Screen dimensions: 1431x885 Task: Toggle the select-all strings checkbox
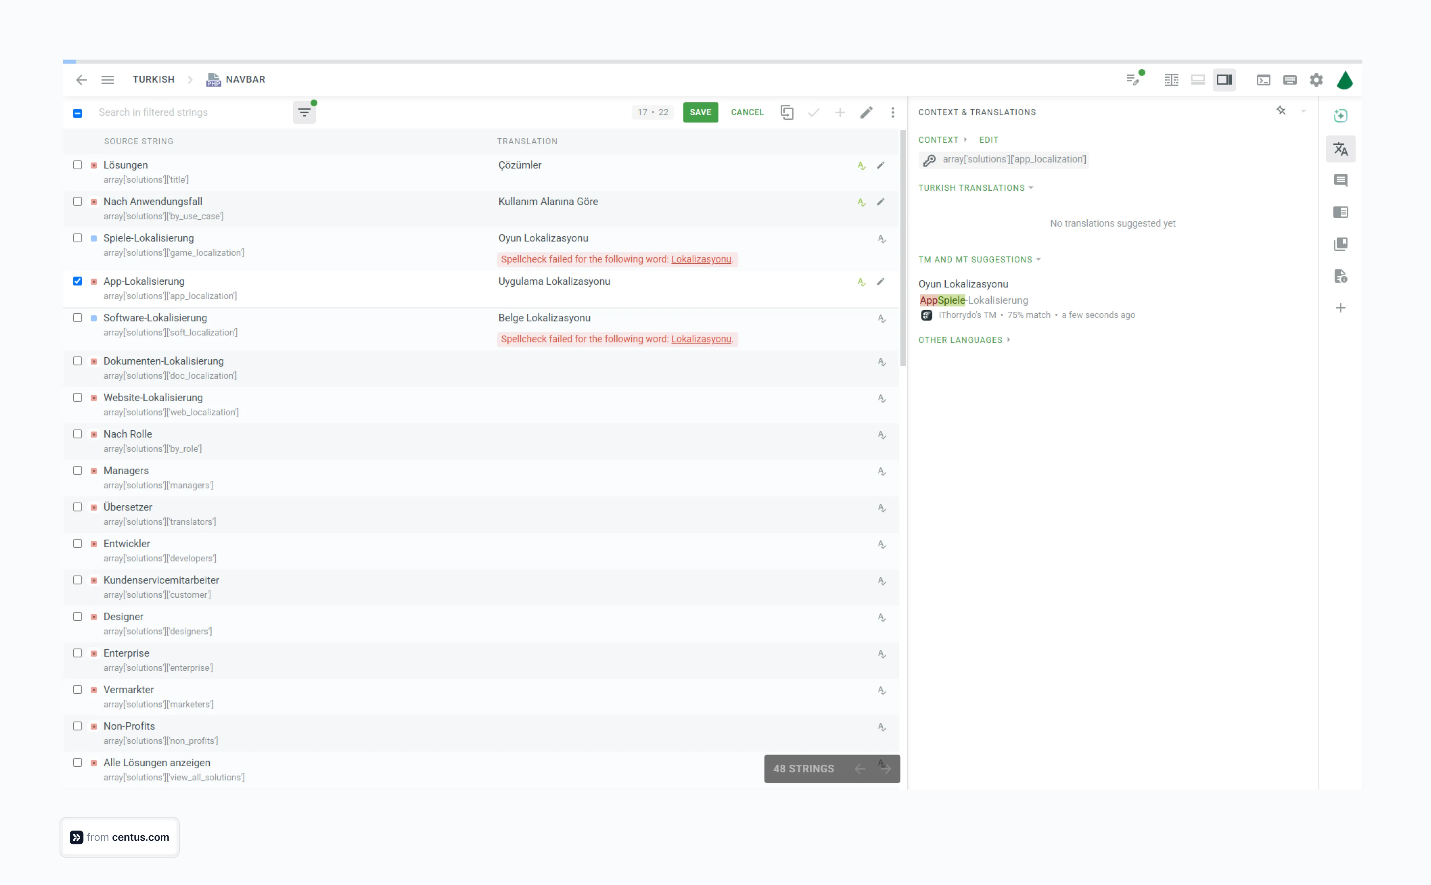click(x=77, y=112)
